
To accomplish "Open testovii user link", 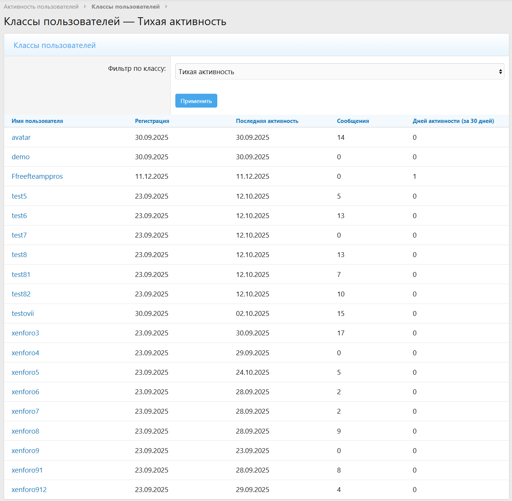I will pyautogui.click(x=22, y=314).
